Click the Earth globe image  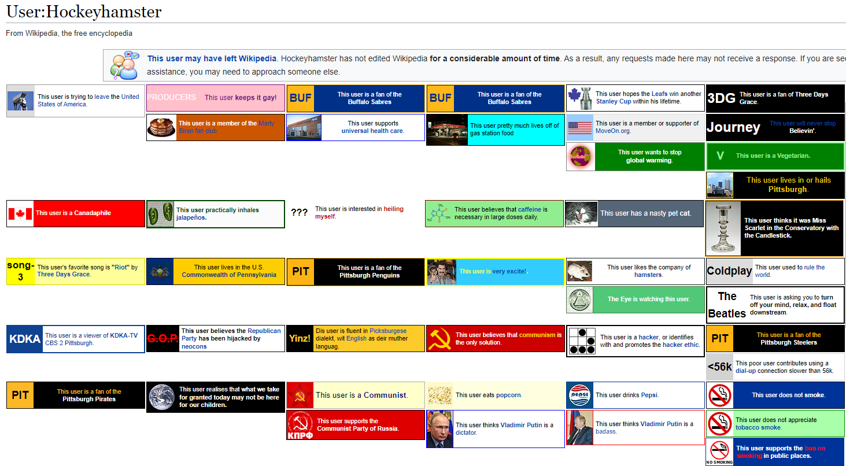(162, 397)
